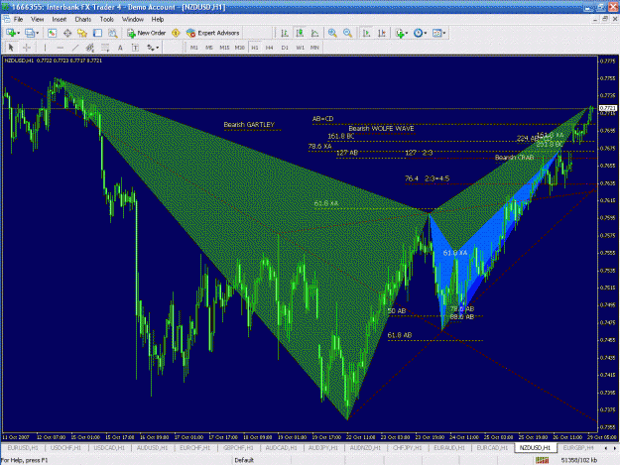
Task: Enable Expert Advisors button
Action: [213, 33]
